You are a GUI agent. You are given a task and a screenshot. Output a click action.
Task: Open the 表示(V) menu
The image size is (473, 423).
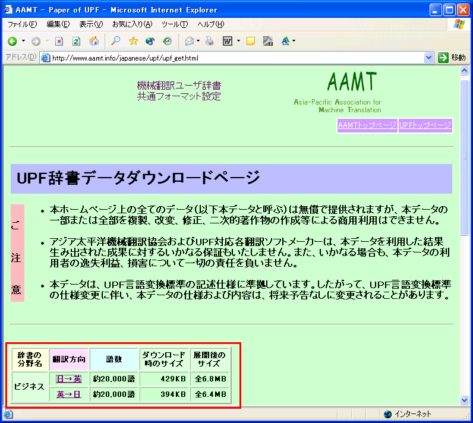point(91,24)
